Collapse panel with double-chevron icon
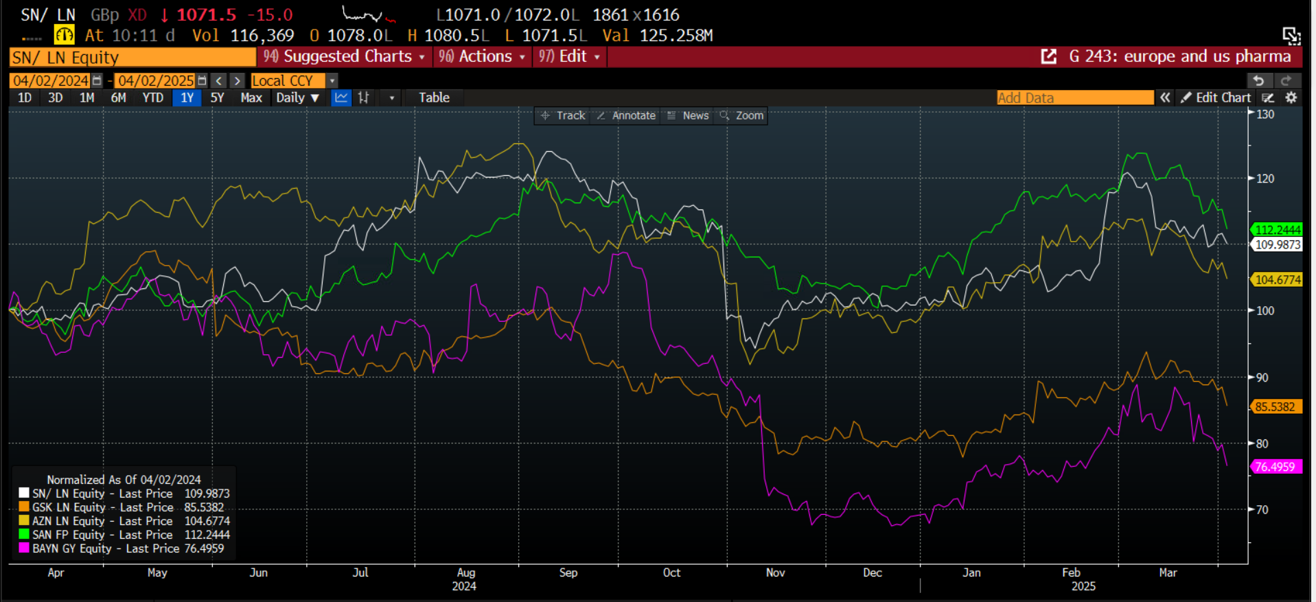 [1165, 98]
